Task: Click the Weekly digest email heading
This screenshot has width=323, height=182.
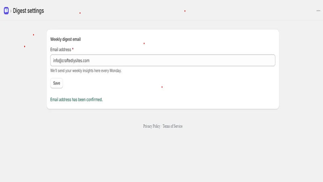Action: [65, 39]
